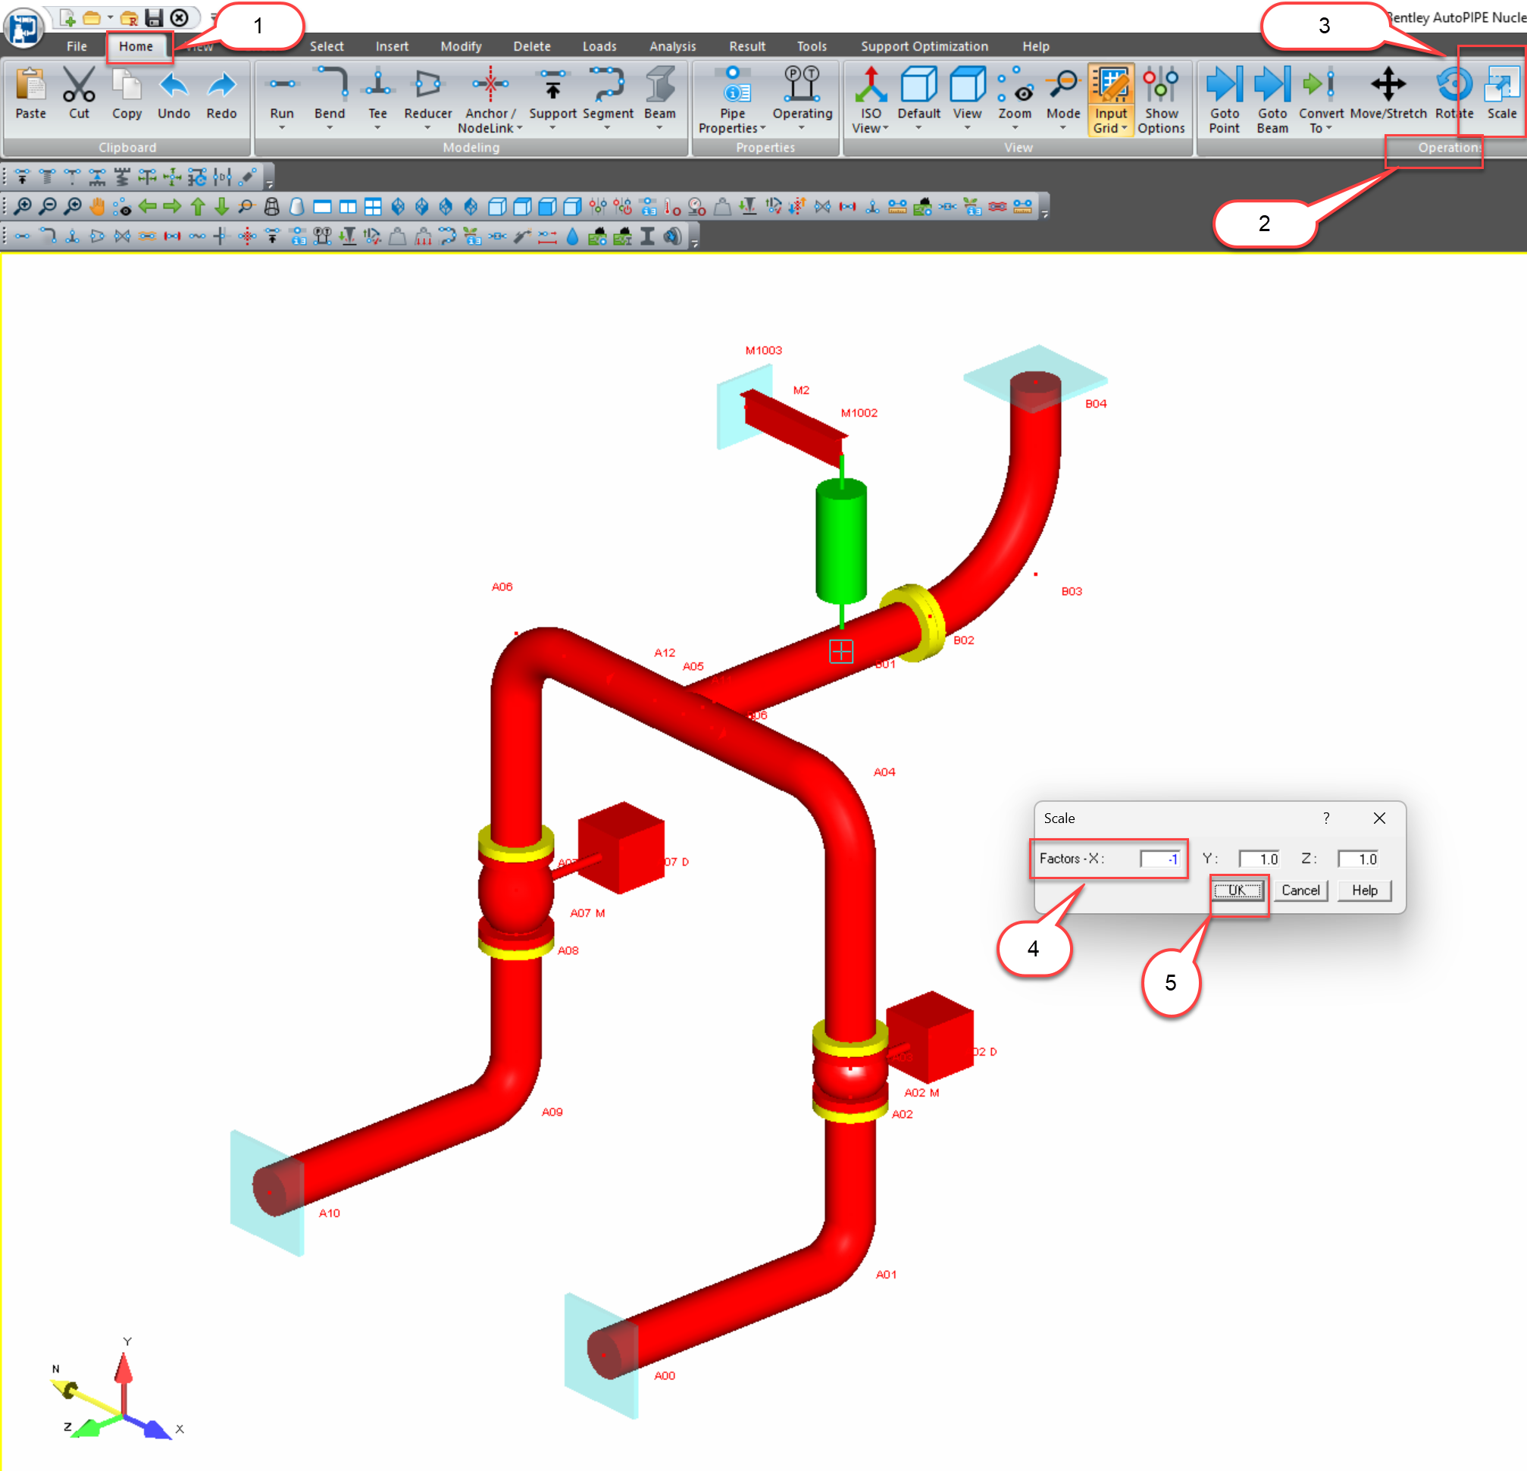1527x1471 pixels.
Task: Click Cancel in the Scale dialog
Action: click(1300, 890)
